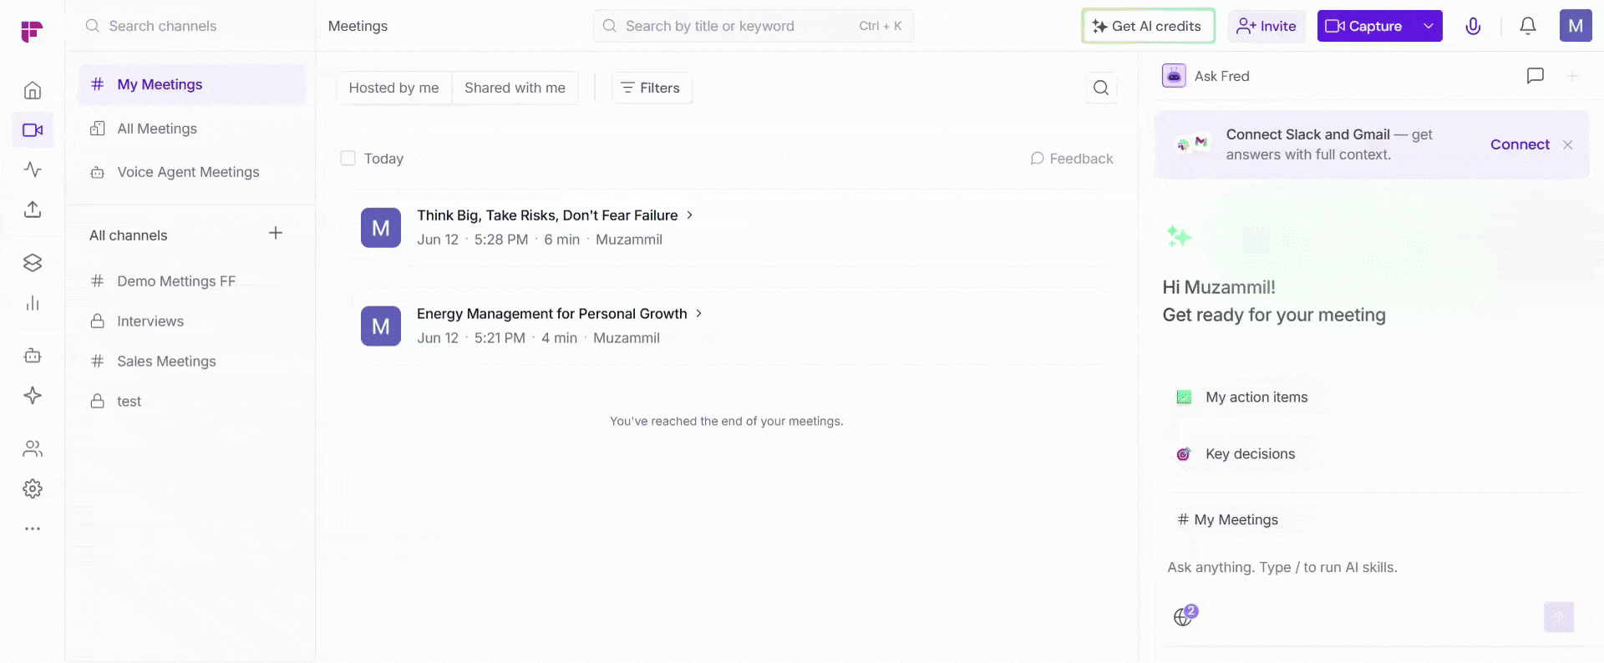1604x663 pixels.
Task: Click 'Think Big, Take Risks, Don't Fear Failure' title
Action: click(x=547, y=215)
